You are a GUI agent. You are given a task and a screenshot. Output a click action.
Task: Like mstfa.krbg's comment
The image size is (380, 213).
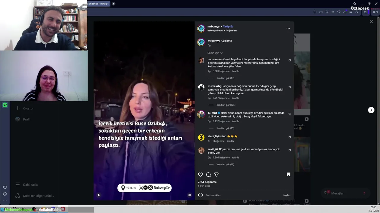290,87
